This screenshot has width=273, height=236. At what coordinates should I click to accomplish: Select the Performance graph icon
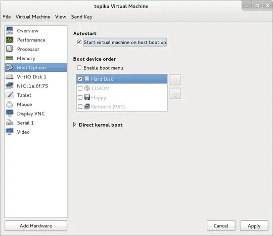[x=10, y=40]
